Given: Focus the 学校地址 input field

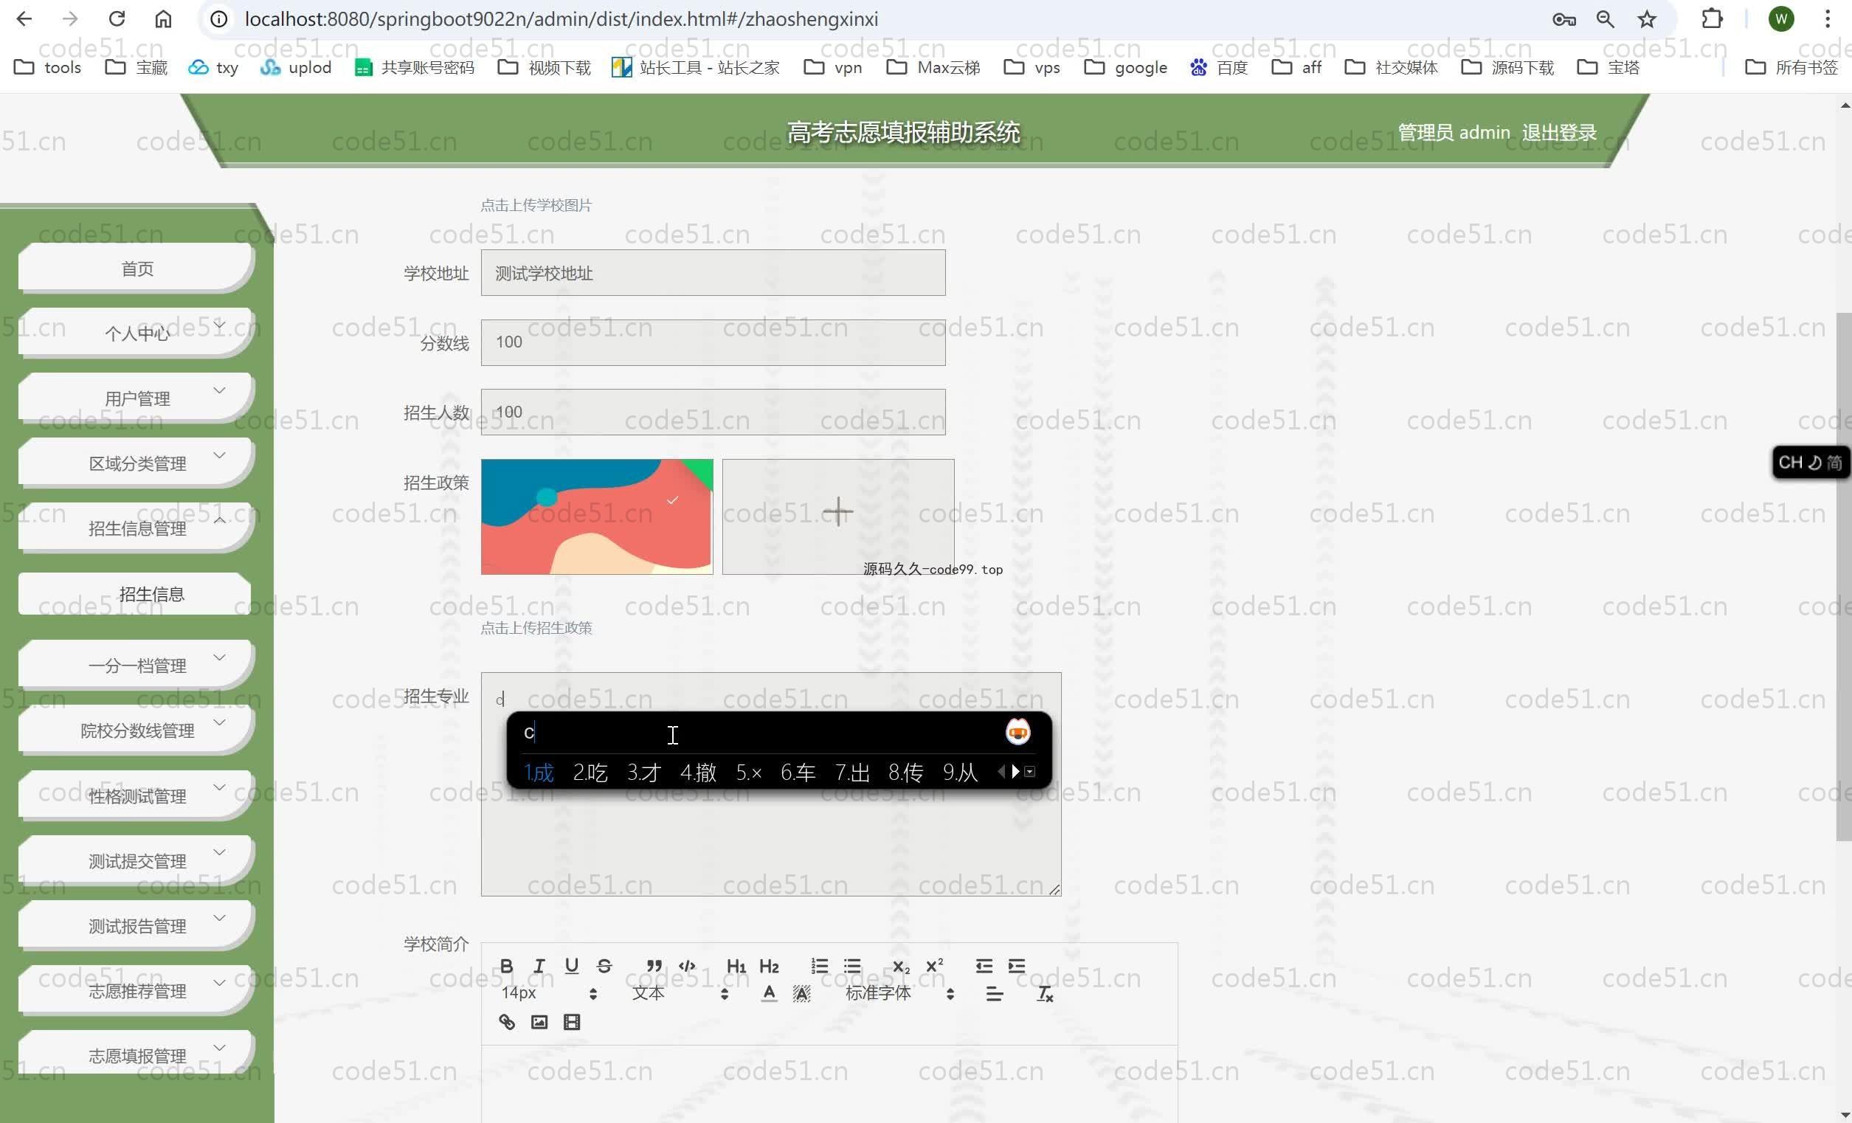Looking at the screenshot, I should (x=713, y=273).
